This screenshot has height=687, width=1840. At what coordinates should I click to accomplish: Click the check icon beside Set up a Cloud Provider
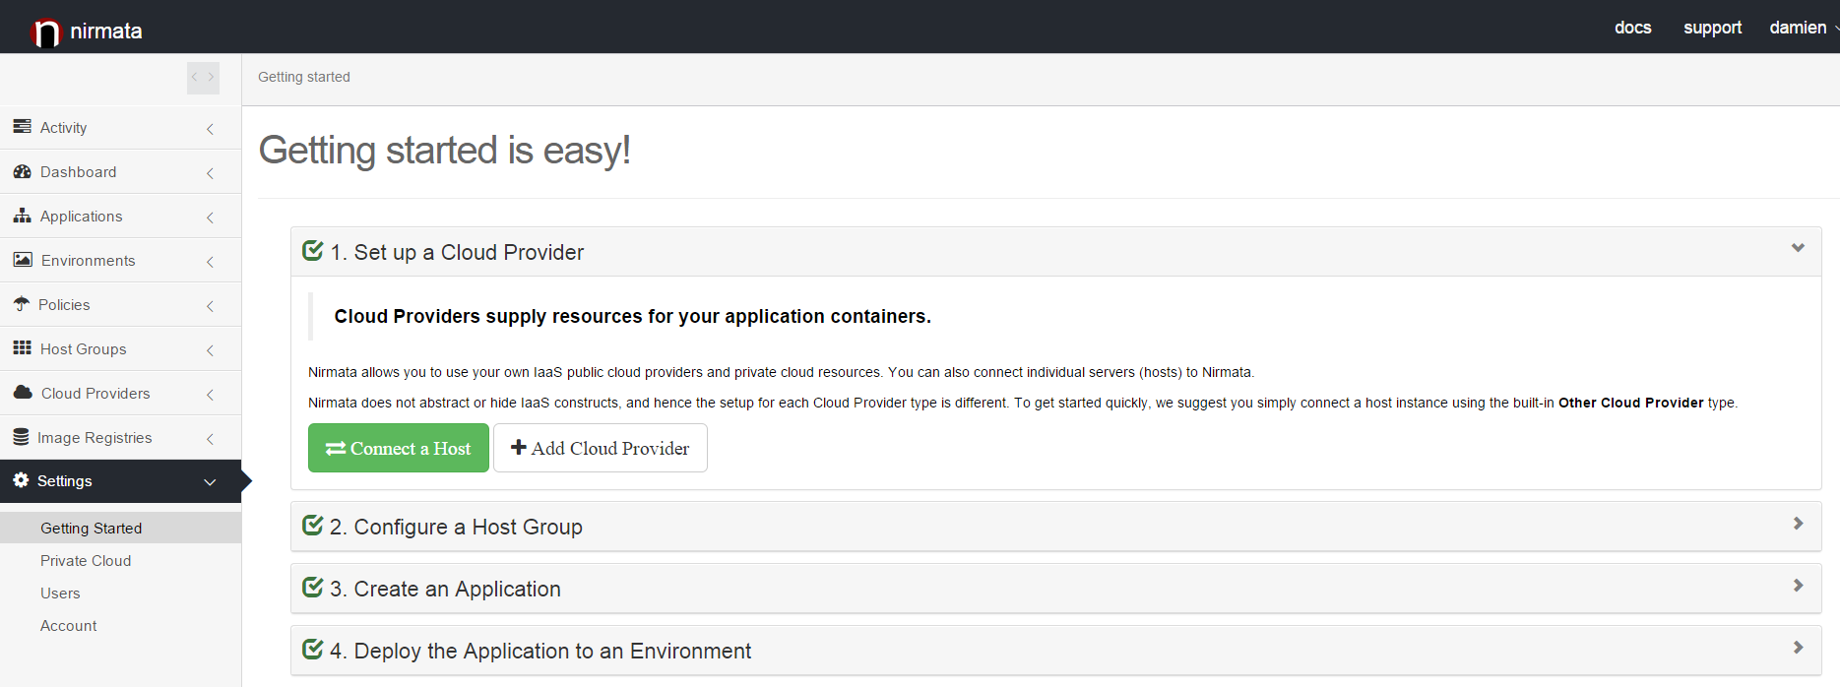(x=313, y=251)
